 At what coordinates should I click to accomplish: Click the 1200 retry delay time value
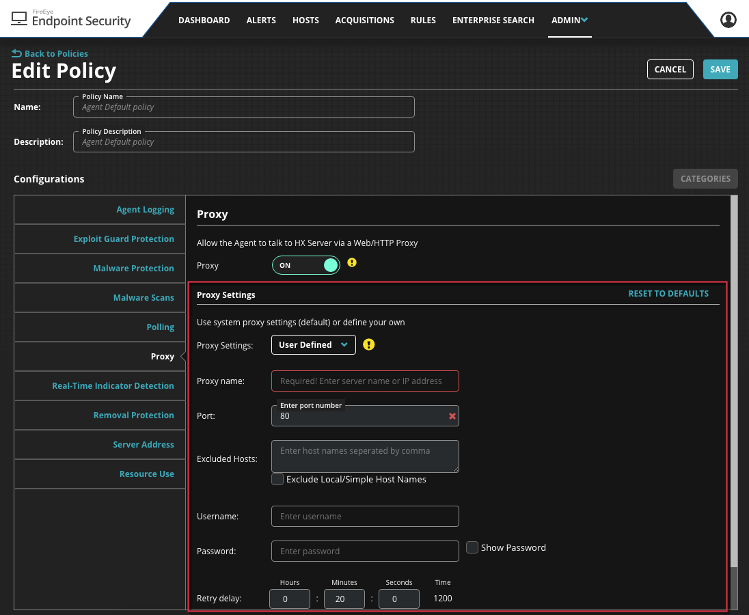pyautogui.click(x=443, y=599)
